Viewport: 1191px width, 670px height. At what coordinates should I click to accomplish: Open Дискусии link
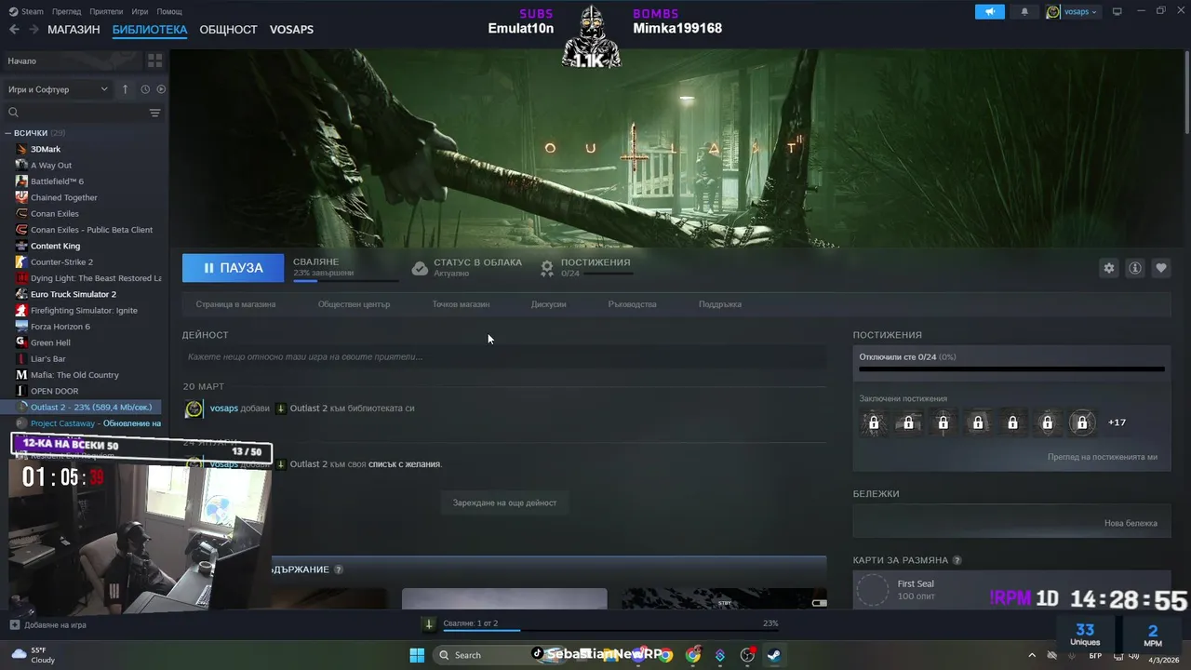point(549,304)
